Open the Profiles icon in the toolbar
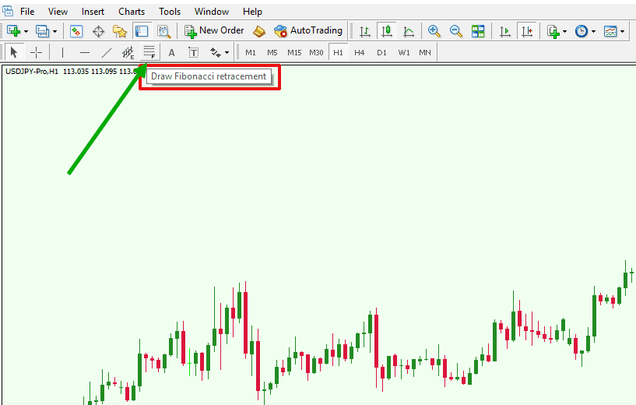Image resolution: width=636 pixels, height=405 pixels. [42, 31]
